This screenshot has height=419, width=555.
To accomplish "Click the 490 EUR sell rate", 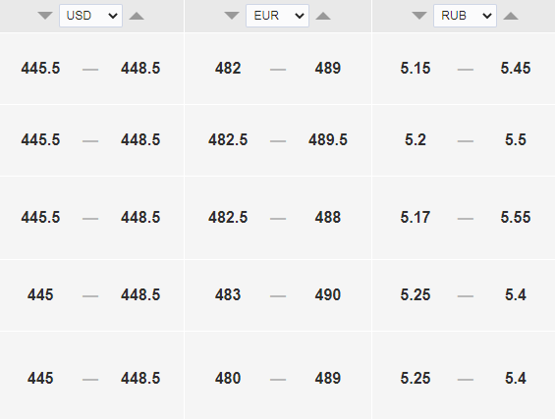I will 328,295.
